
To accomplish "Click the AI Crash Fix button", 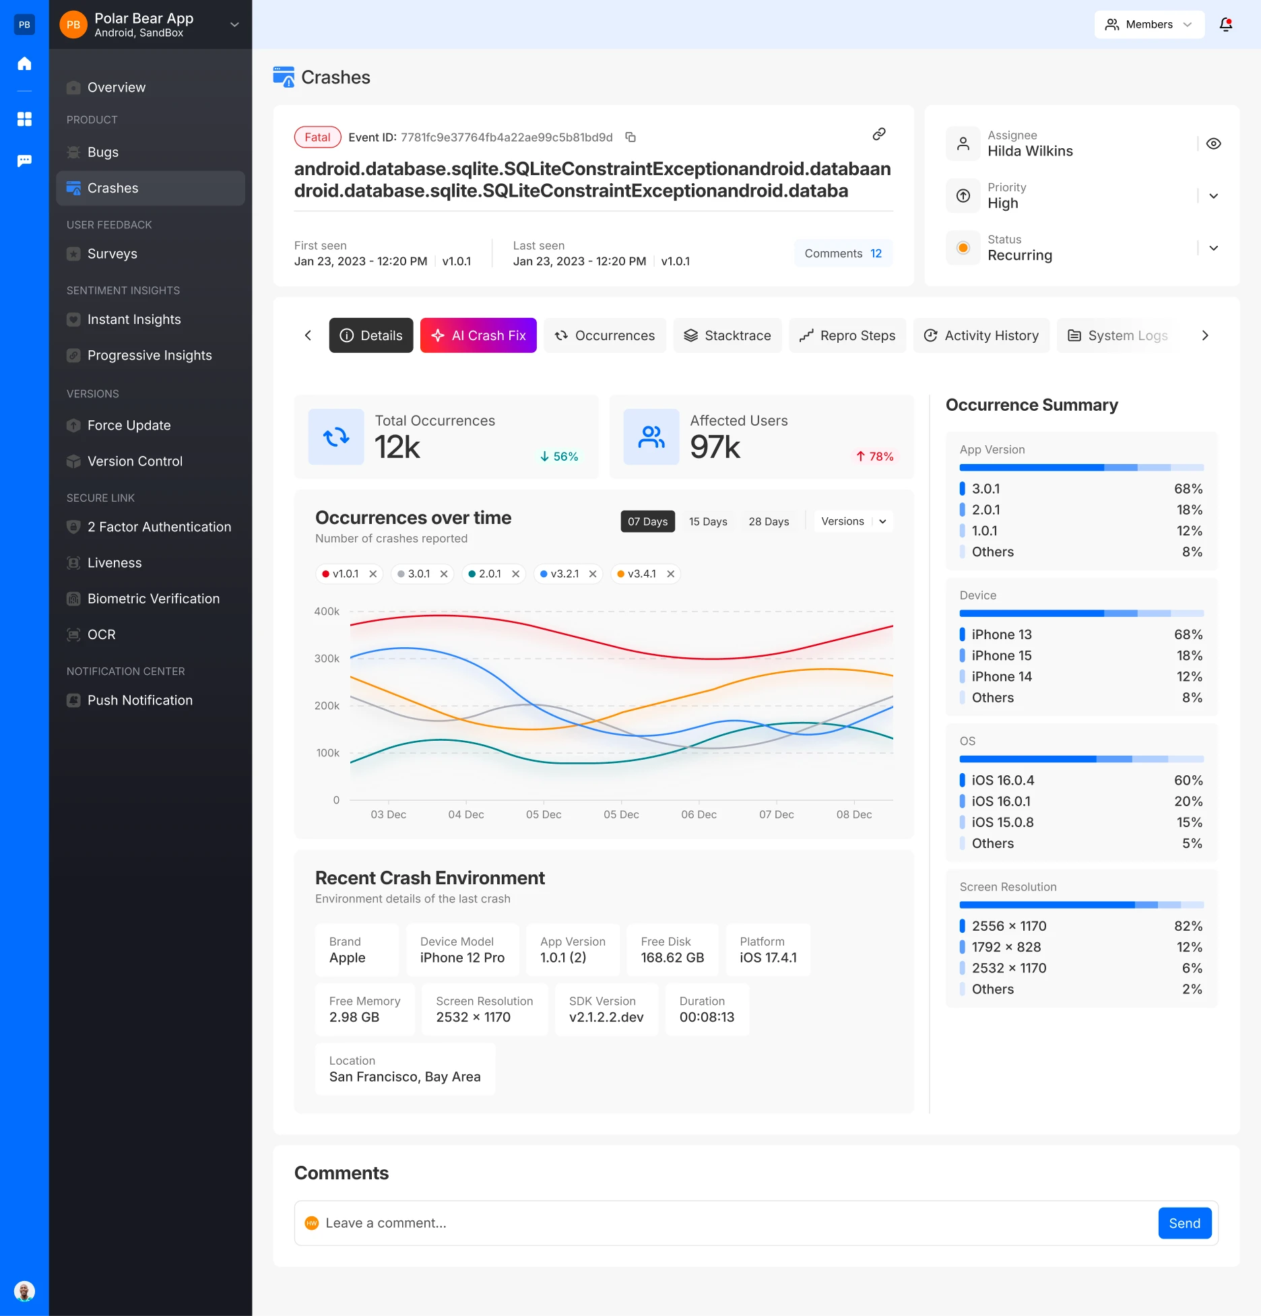I will (x=478, y=335).
